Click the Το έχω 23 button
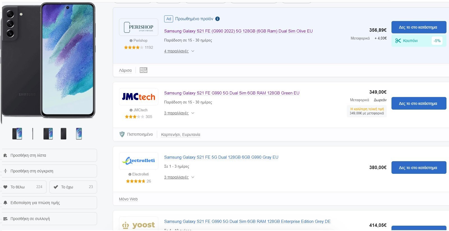 [73, 187]
